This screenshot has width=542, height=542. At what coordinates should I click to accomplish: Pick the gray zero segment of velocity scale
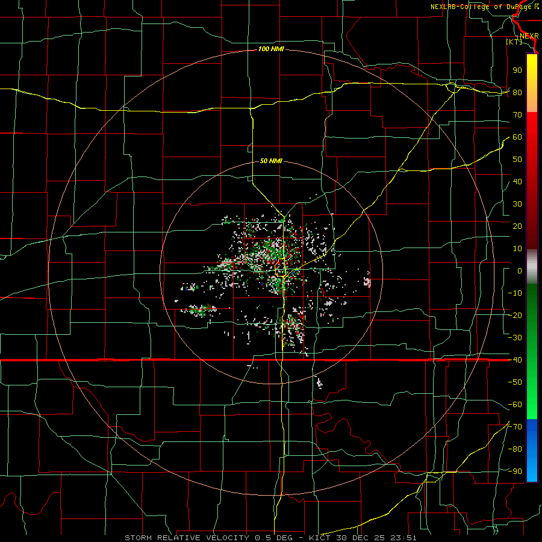[x=532, y=266]
